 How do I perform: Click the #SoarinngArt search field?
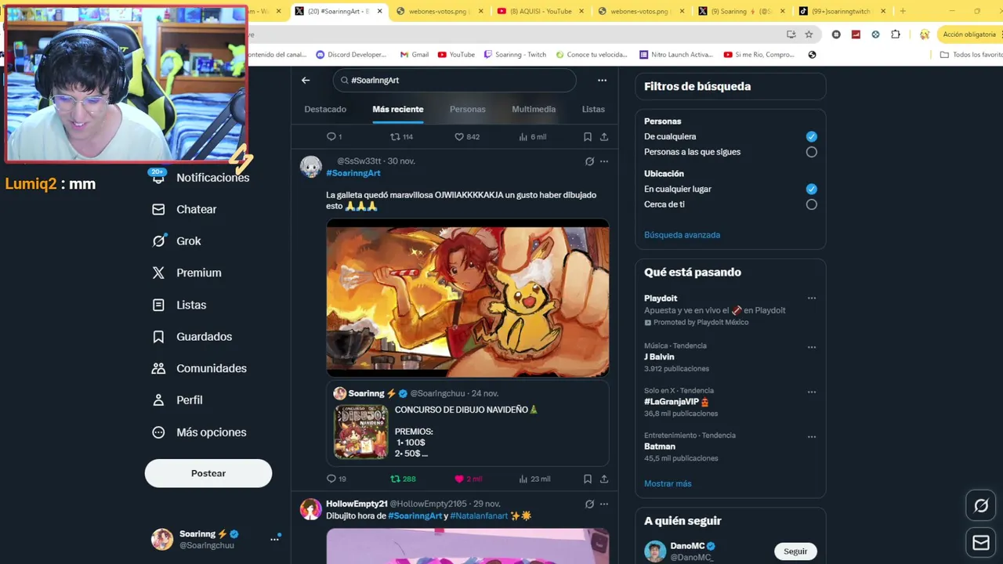point(454,80)
